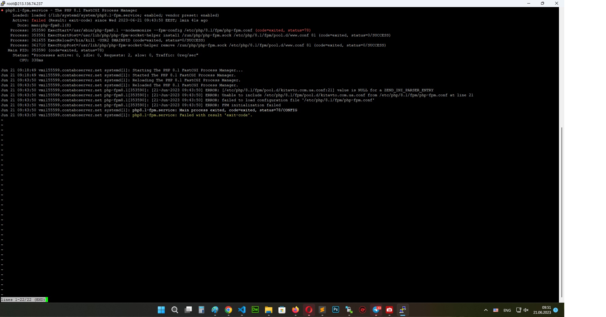Open Visual Studio Code from taskbar
606x317 pixels.
[x=242, y=310]
